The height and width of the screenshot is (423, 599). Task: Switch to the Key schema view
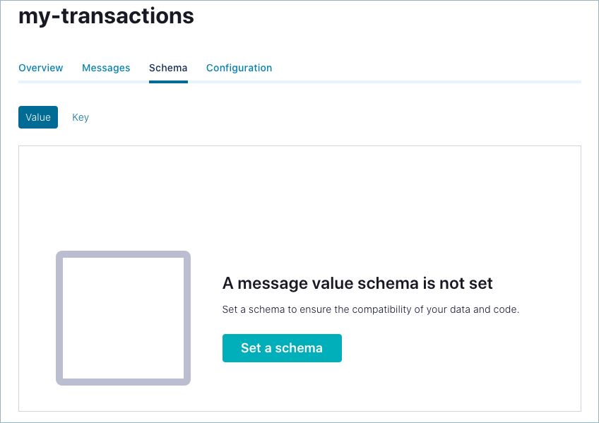click(x=81, y=117)
